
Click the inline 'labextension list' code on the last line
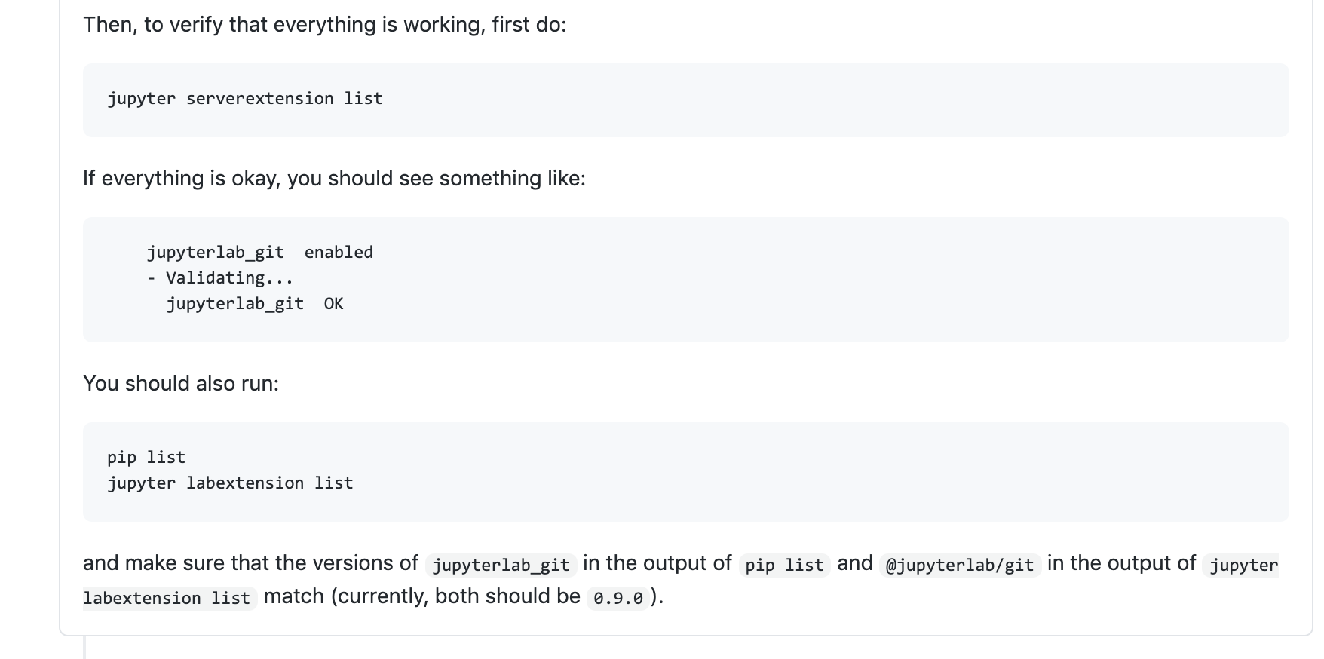point(167,598)
